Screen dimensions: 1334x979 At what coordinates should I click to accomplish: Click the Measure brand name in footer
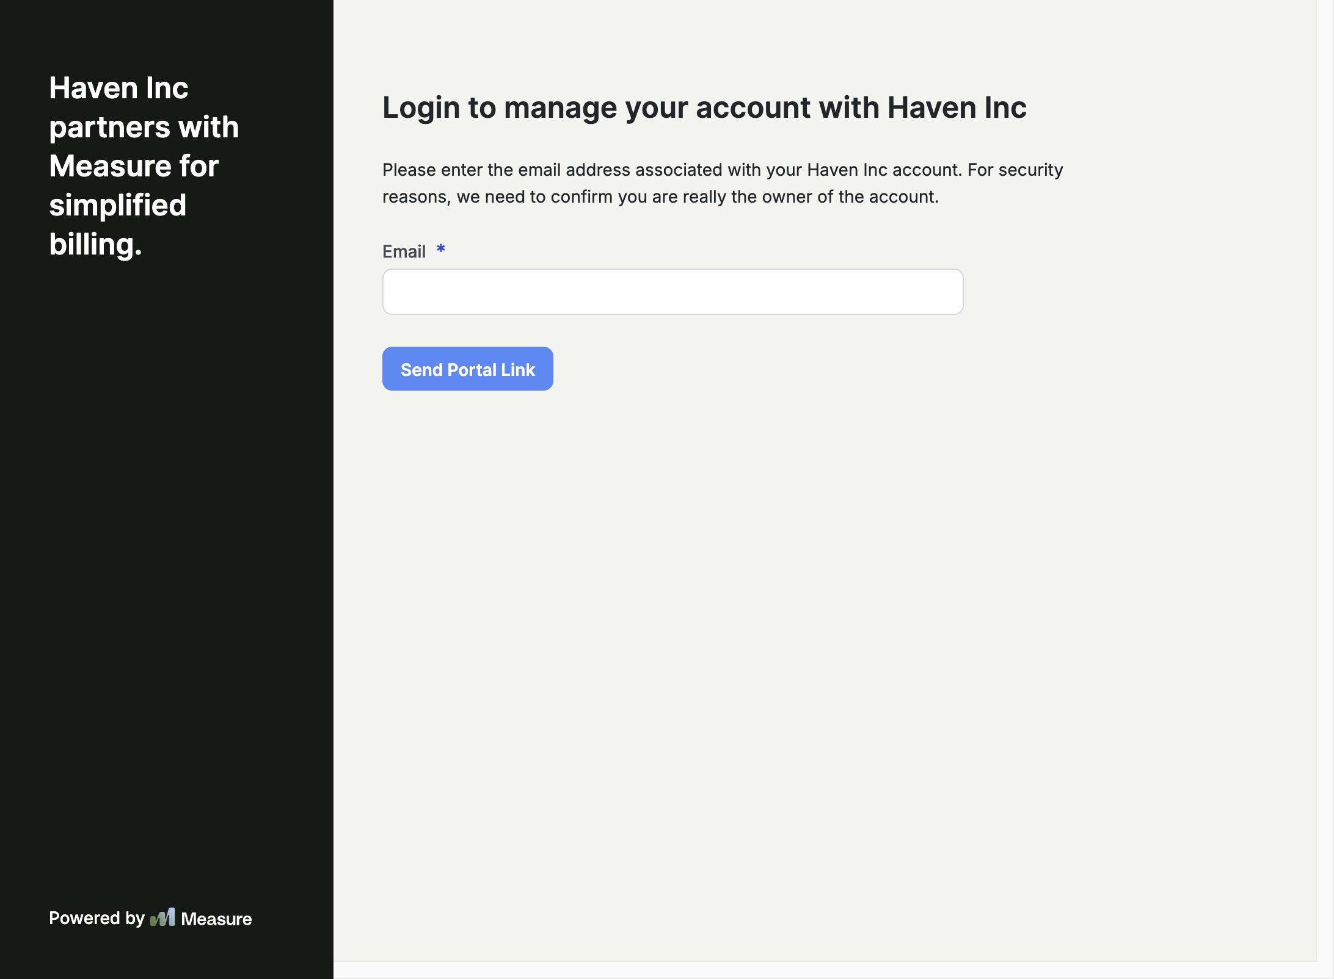[216, 919]
